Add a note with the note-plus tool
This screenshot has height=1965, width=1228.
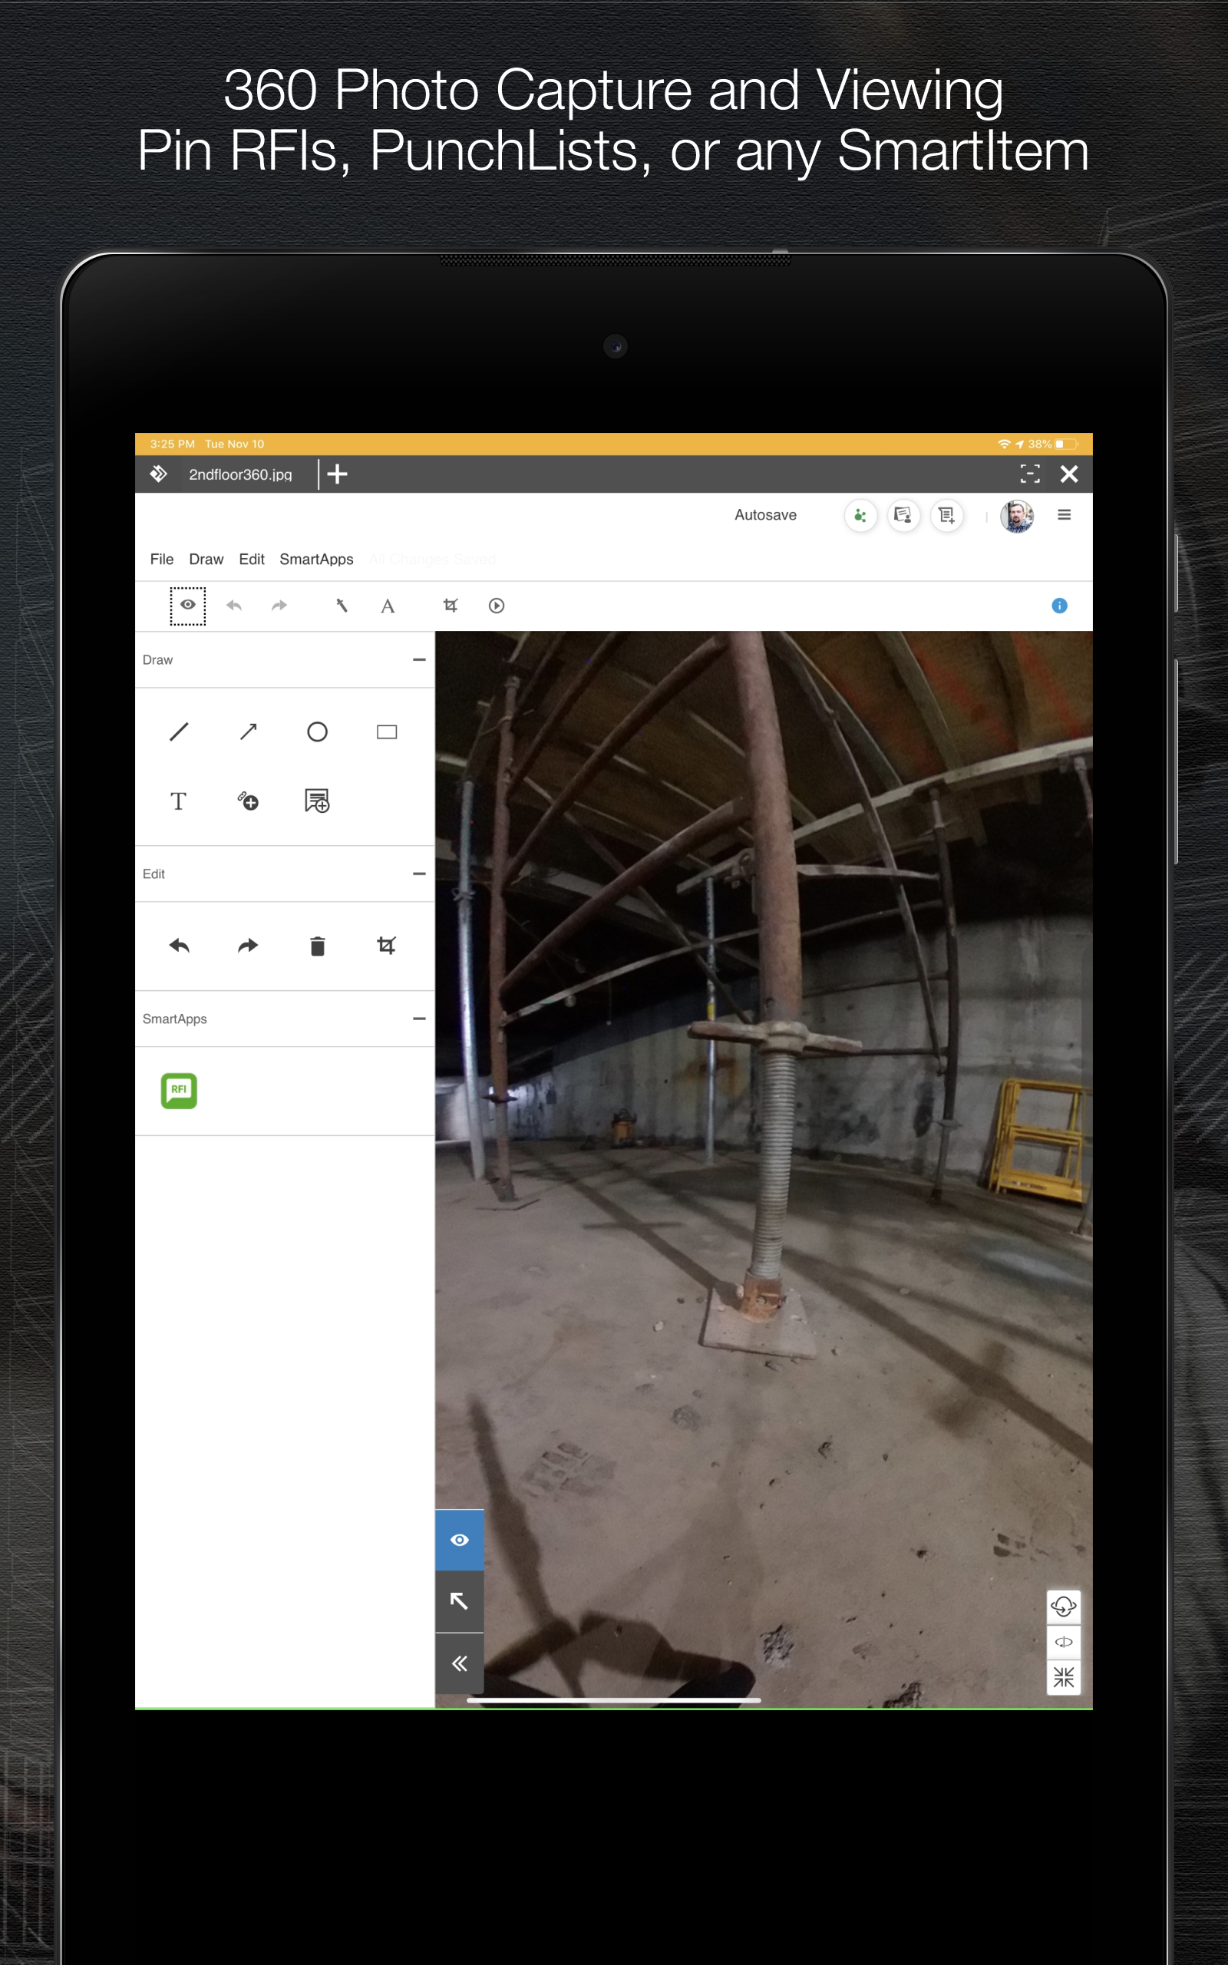318,801
